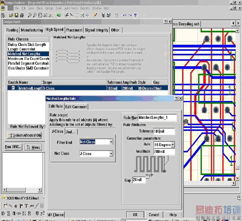Open the Net Class dropdown list
The image size is (242, 221).
111,154
